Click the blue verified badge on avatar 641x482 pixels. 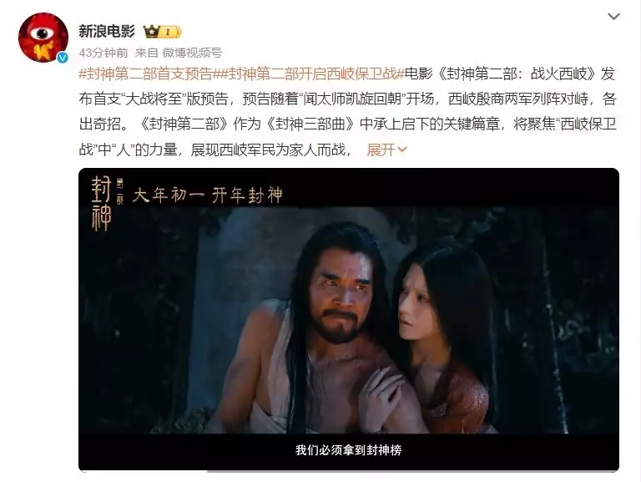point(62,58)
